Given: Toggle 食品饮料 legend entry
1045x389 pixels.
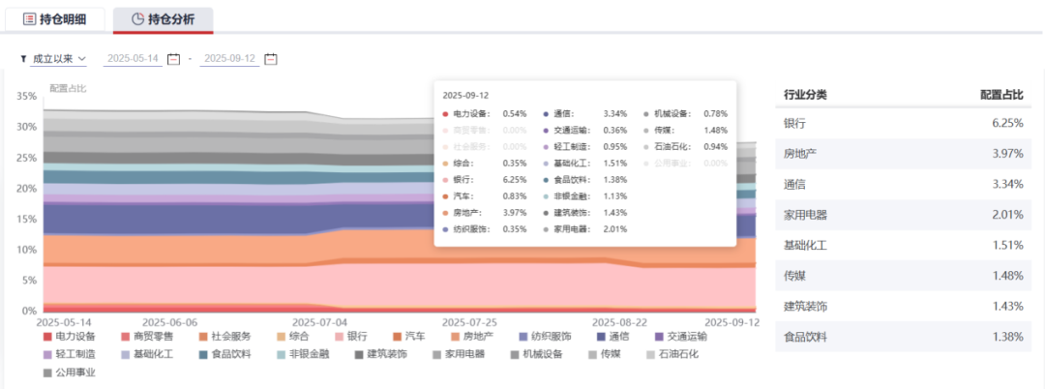Looking at the screenshot, I should [224, 354].
